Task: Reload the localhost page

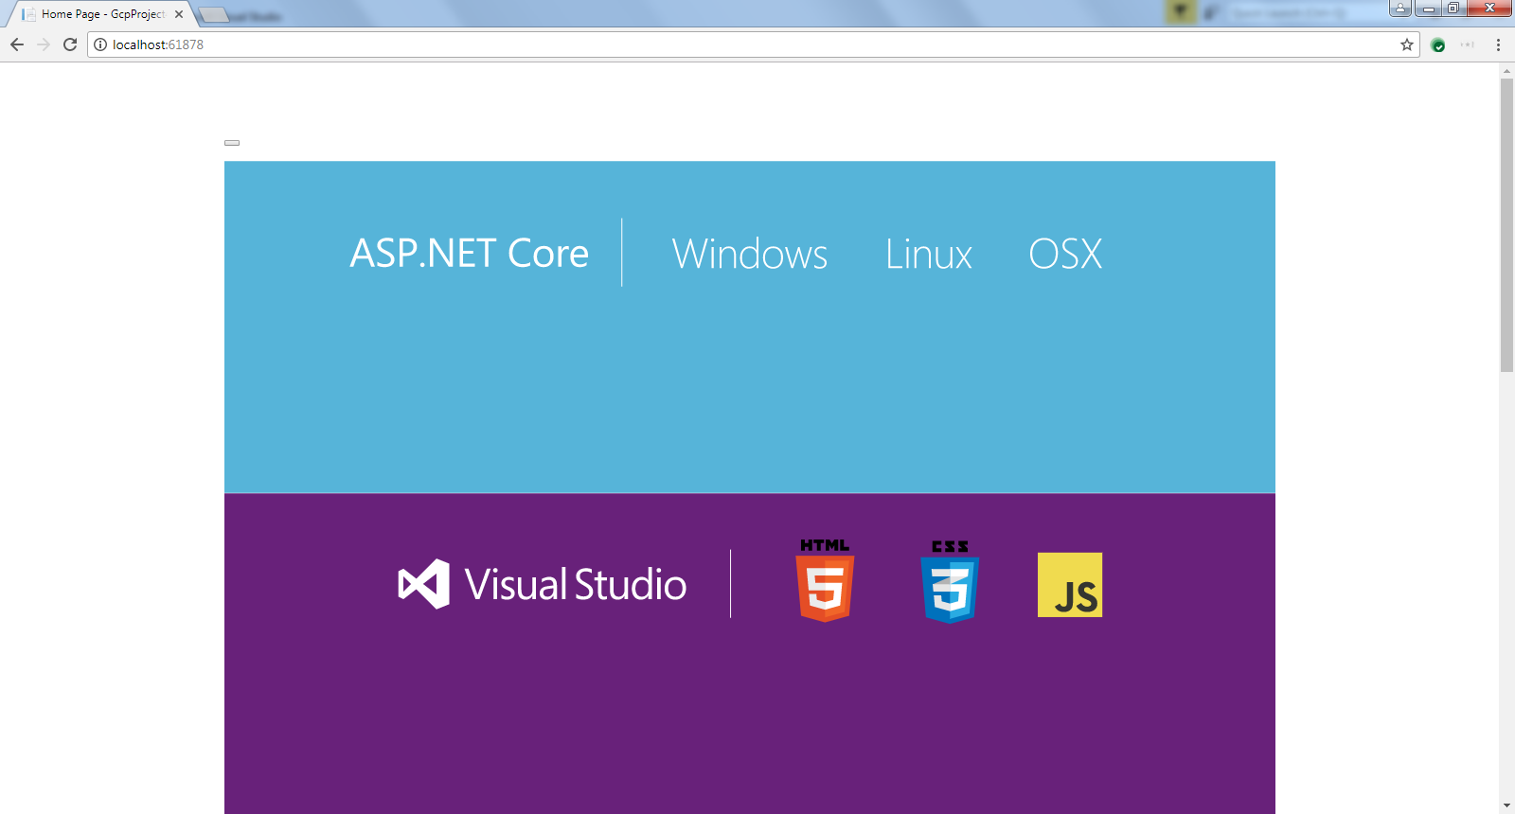Action: 70,44
